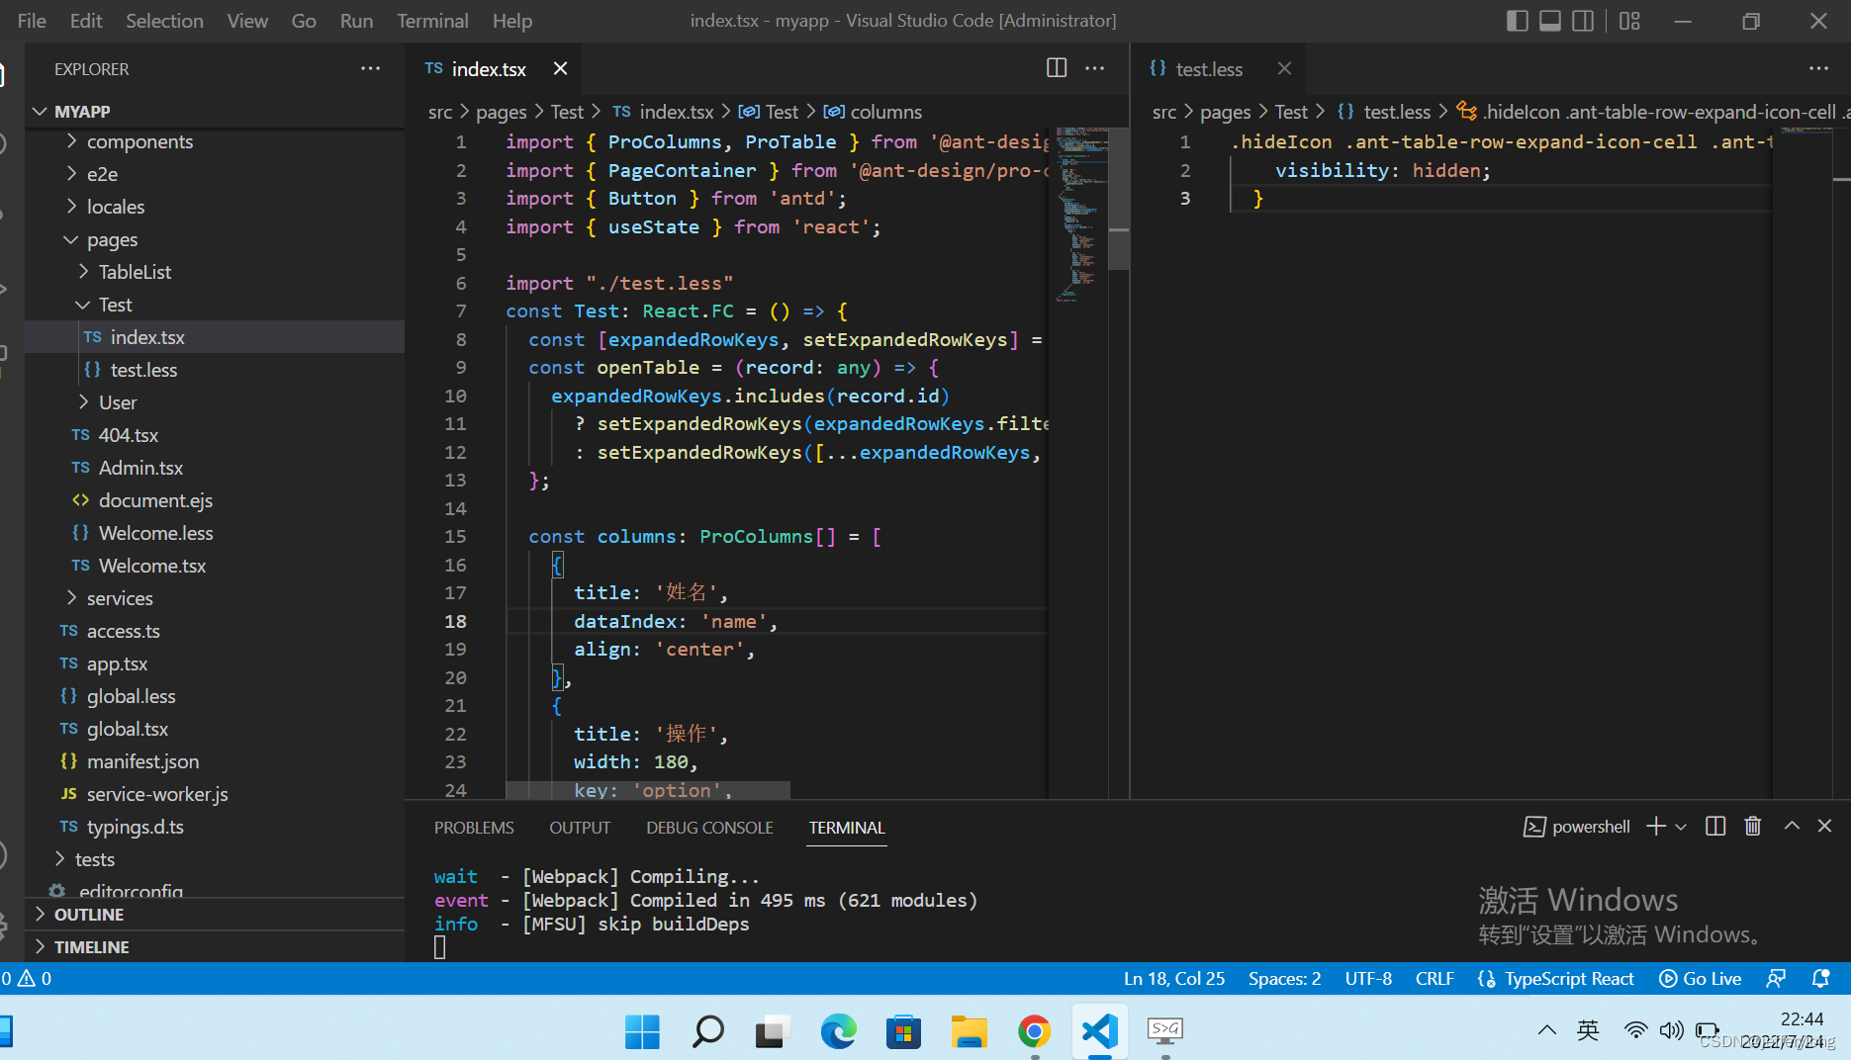The image size is (1851, 1060).
Task: Change CRLF end of line sequence
Action: [x=1435, y=978]
